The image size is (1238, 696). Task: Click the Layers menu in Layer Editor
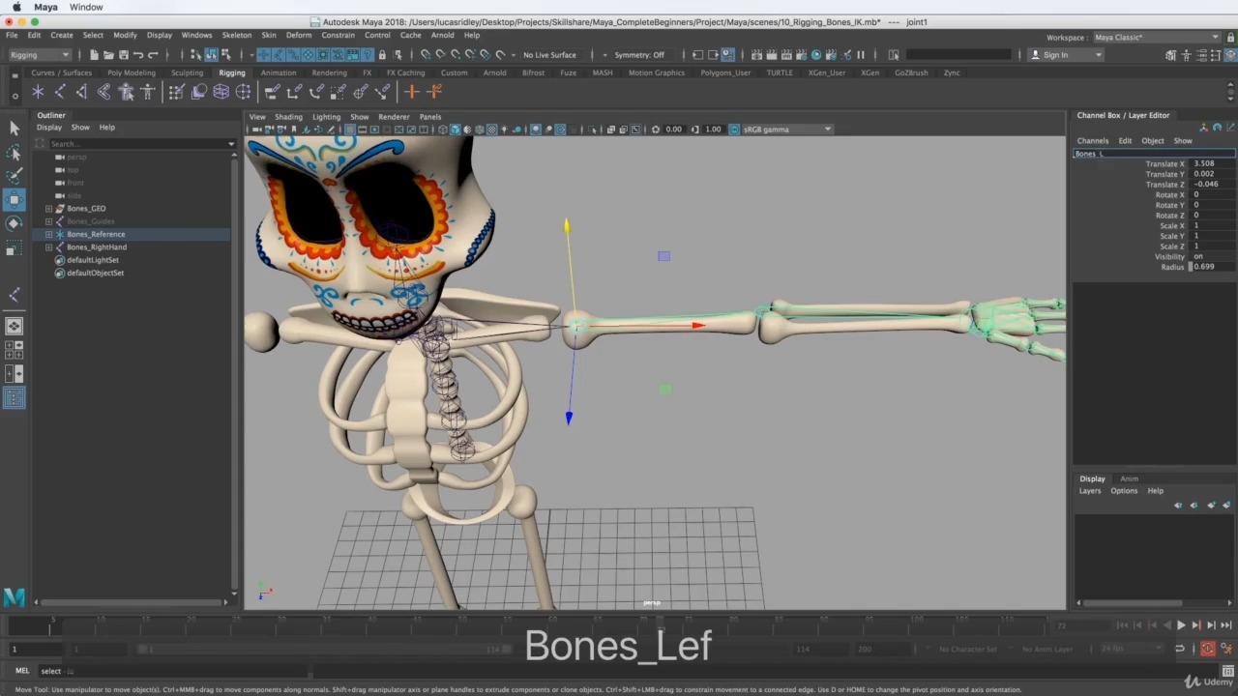click(x=1090, y=490)
